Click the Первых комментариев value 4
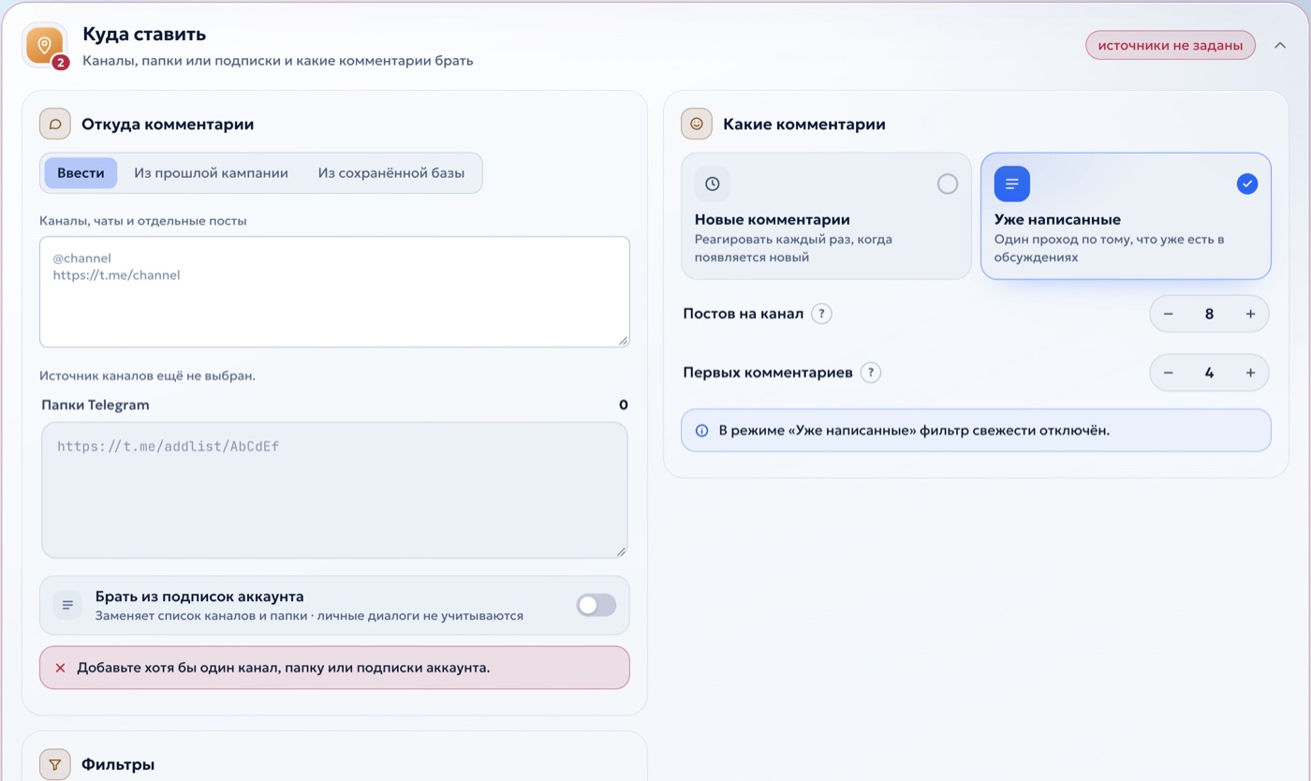 point(1209,373)
